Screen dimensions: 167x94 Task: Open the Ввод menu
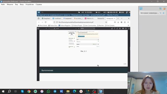[22, 4]
